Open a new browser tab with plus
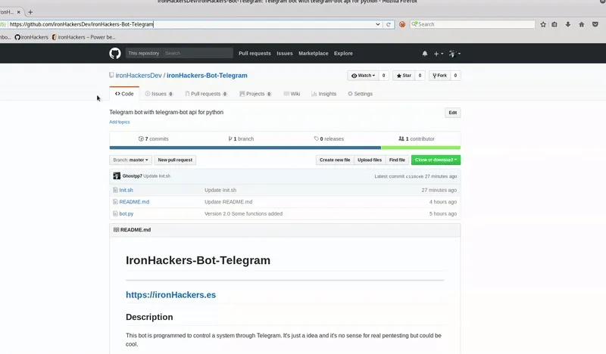This screenshot has width=606, height=354. click(30, 12)
